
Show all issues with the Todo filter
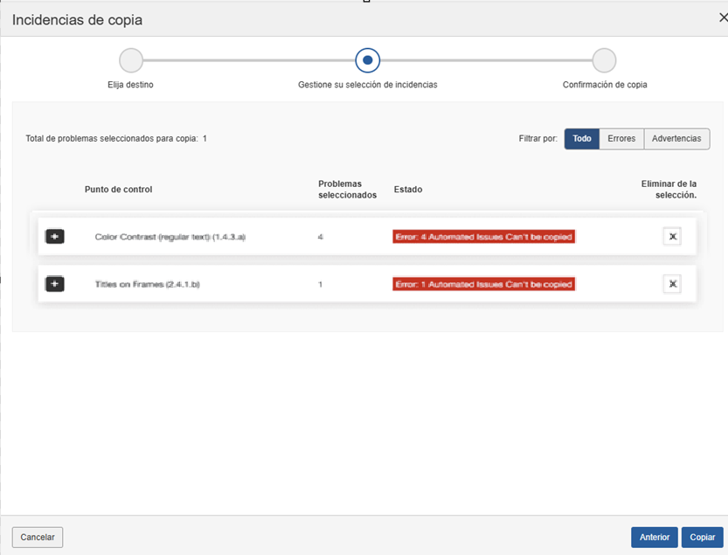582,139
